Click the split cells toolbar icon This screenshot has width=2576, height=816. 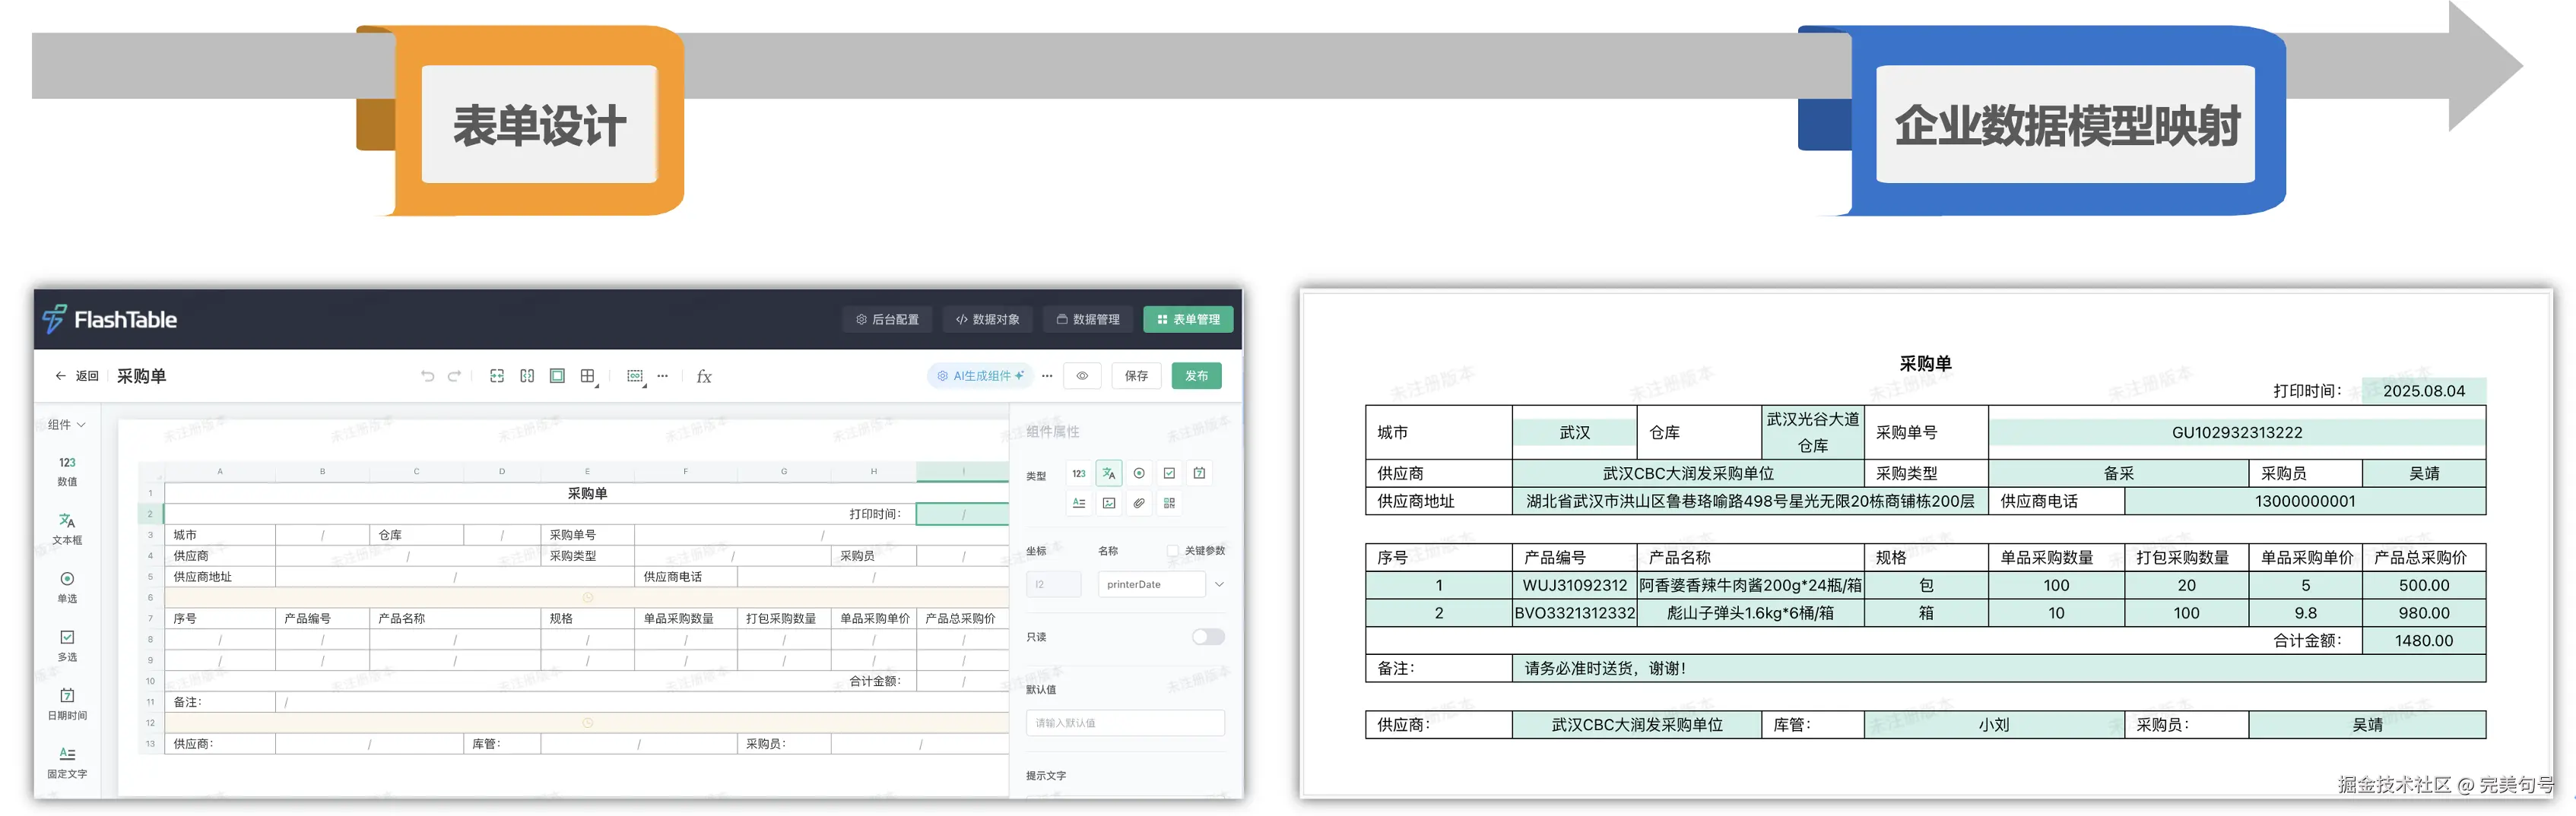point(527,377)
